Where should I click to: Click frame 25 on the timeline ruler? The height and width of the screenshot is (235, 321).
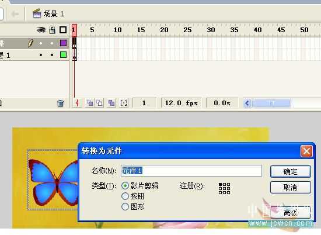pos(187,30)
